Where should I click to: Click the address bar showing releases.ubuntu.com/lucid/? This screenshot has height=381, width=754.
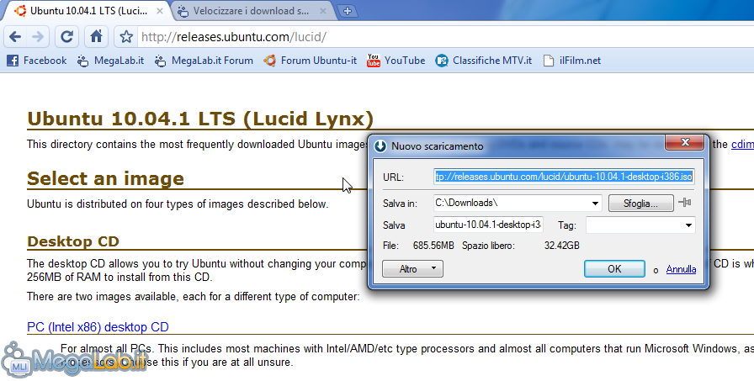coord(445,36)
